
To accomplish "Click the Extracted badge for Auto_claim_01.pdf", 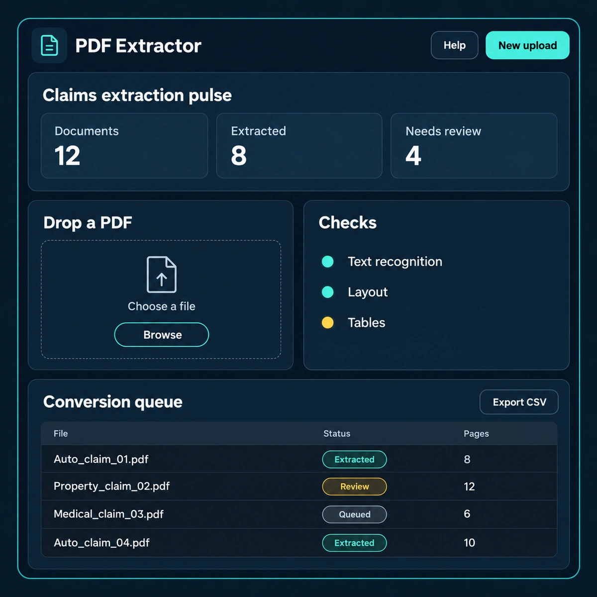I will [x=354, y=459].
